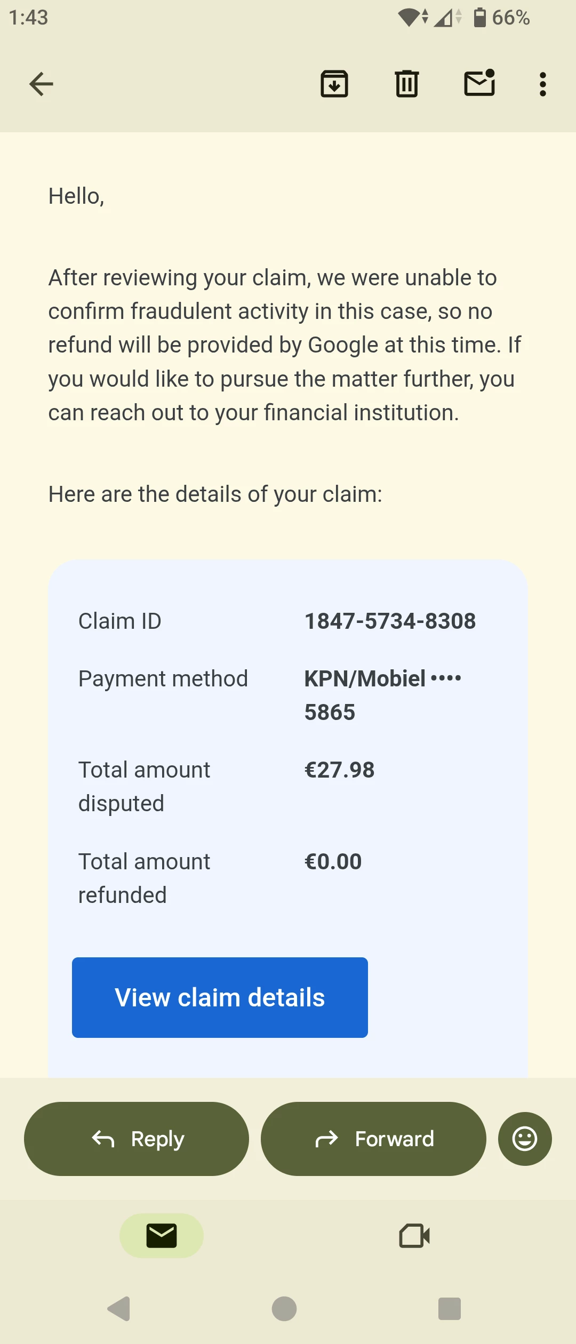This screenshot has height=1344, width=576.
Task: Open the three-dot more options menu
Action: click(x=542, y=84)
